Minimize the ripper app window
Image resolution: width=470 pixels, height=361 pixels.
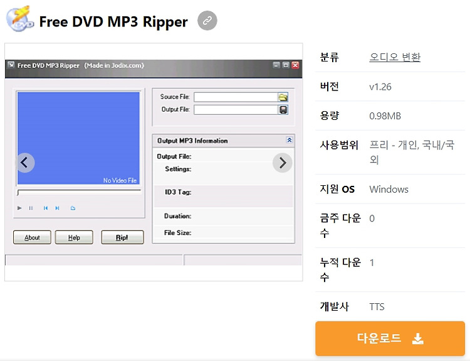tap(276, 65)
